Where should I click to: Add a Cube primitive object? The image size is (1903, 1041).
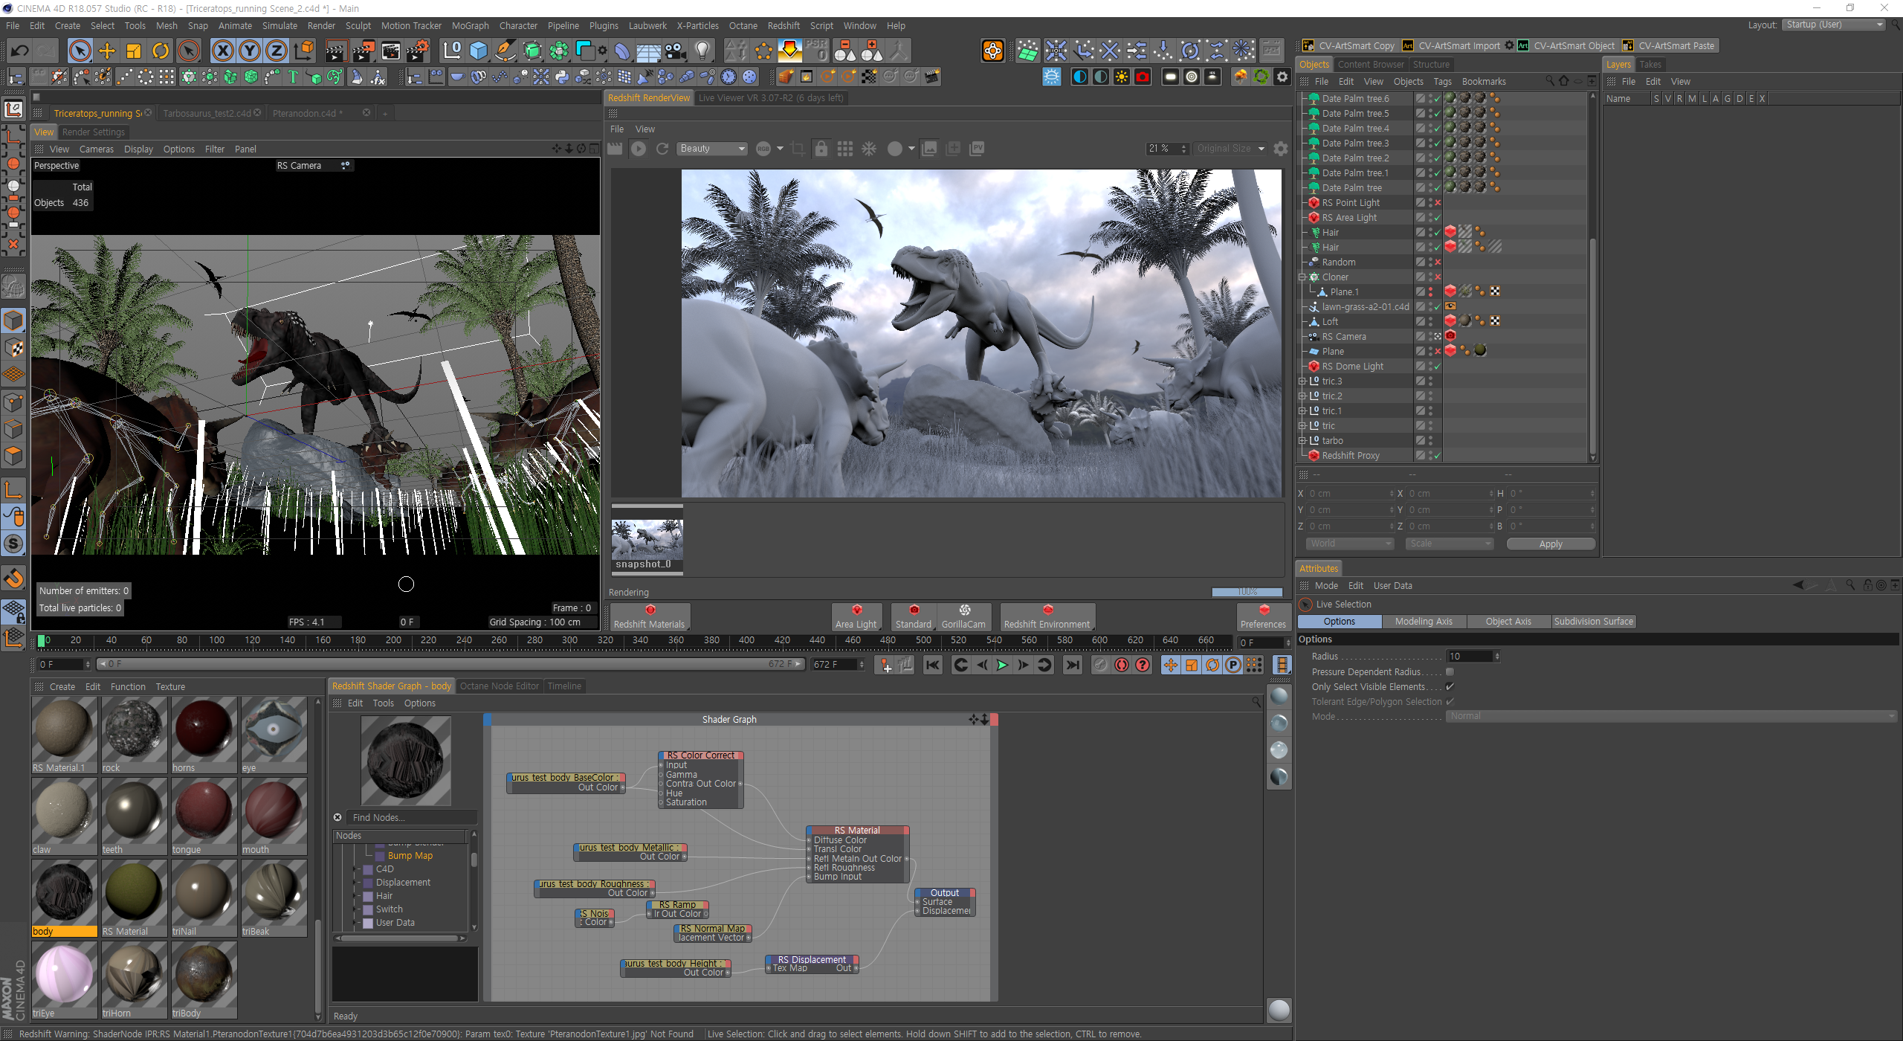pyautogui.click(x=479, y=51)
